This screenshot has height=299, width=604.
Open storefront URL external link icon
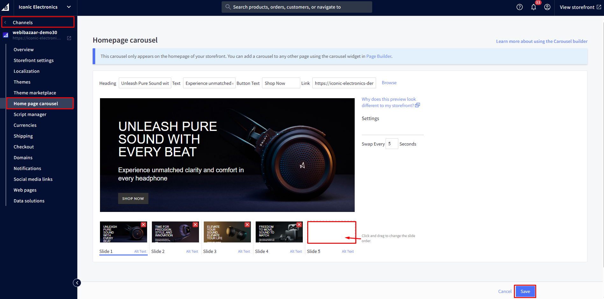[69, 38]
